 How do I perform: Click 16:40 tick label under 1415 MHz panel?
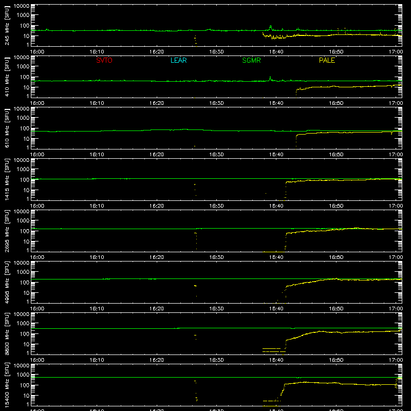pyautogui.click(x=276, y=206)
